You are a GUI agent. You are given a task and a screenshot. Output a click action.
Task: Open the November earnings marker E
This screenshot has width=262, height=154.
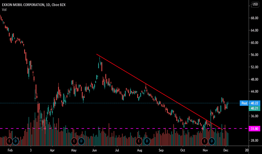(x=204, y=141)
